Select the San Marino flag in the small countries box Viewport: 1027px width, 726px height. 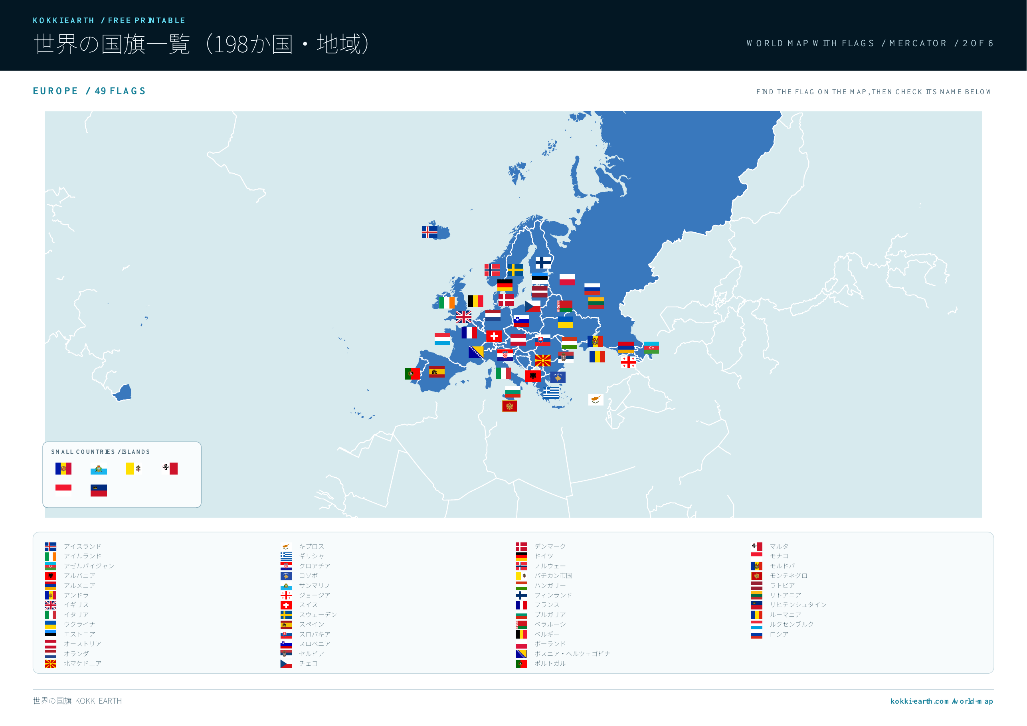click(x=99, y=468)
